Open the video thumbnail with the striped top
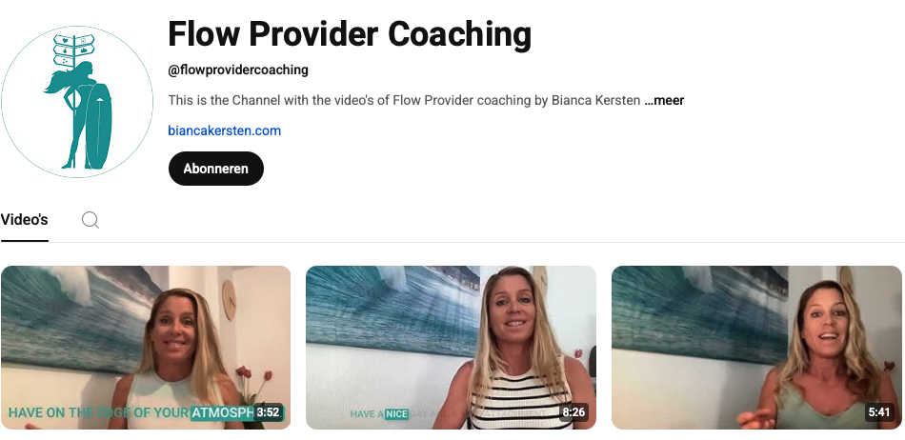This screenshot has width=905, height=440. tap(451, 348)
